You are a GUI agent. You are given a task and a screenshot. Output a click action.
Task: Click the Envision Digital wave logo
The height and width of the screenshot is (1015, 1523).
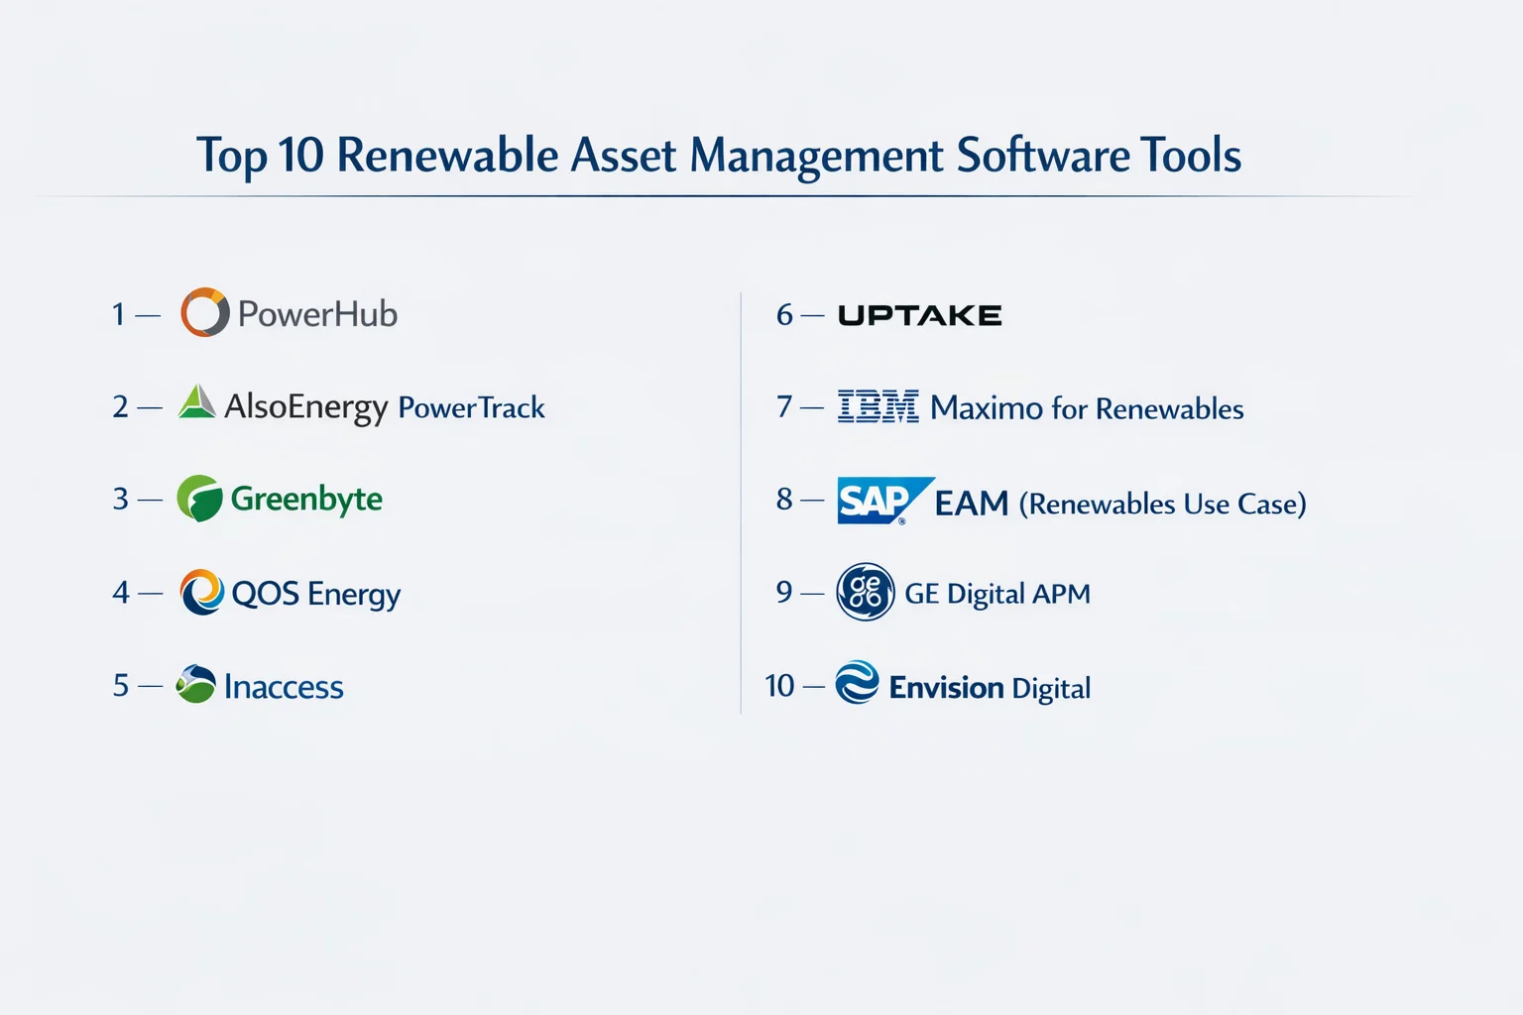pos(857,683)
